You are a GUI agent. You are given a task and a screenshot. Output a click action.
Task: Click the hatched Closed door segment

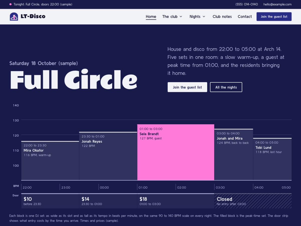(x=253, y=201)
